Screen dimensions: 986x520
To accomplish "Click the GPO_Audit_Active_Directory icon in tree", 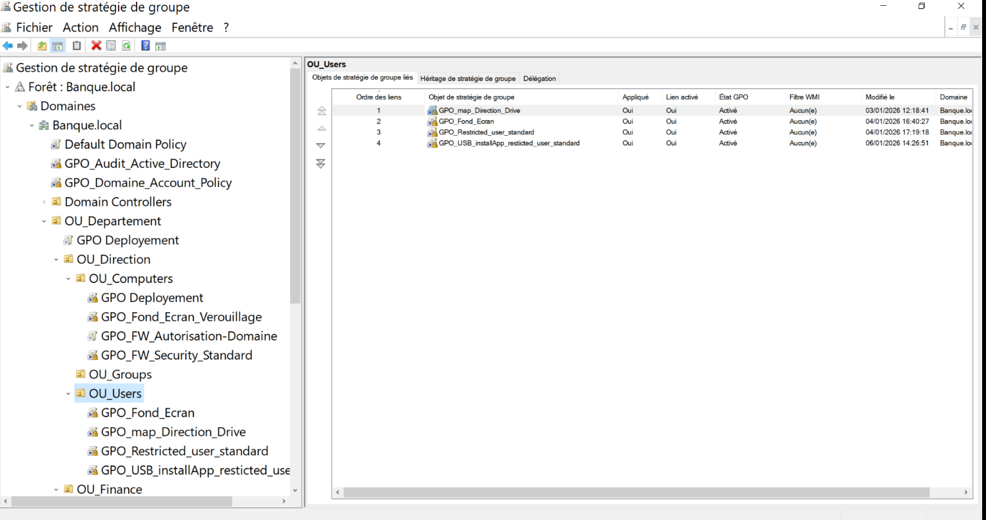I will click(56, 163).
